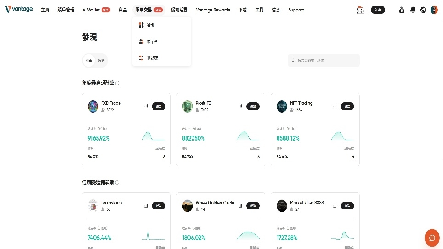Open the notifications bell
The image size is (443, 249).
[x=413, y=10]
